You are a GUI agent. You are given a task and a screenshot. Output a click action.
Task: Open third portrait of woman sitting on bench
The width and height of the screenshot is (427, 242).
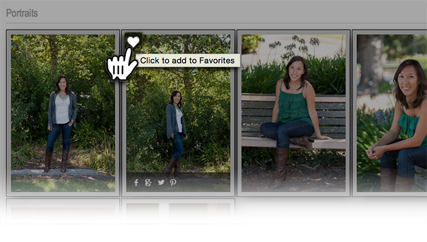[293, 113]
